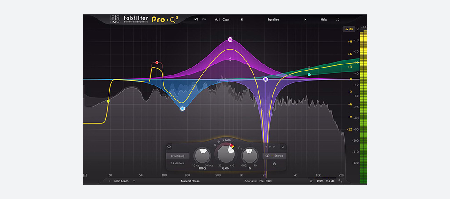Open the Natural Phase processing mode menu

[x=190, y=181]
